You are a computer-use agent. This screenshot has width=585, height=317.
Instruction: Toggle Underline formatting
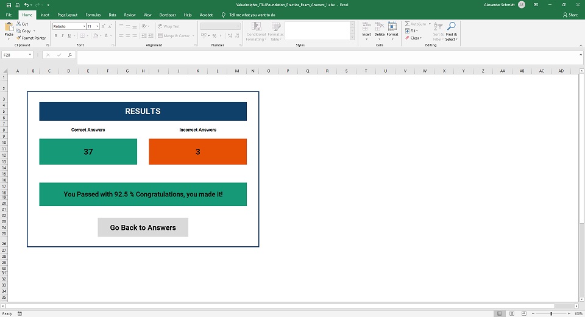click(x=69, y=36)
